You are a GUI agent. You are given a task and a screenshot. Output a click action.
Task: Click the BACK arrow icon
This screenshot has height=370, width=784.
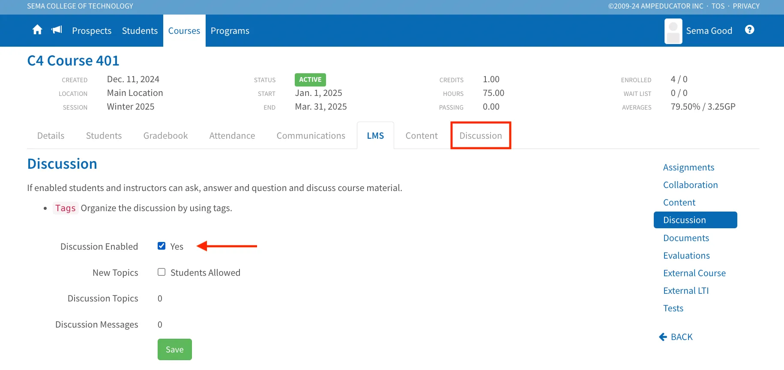point(663,337)
